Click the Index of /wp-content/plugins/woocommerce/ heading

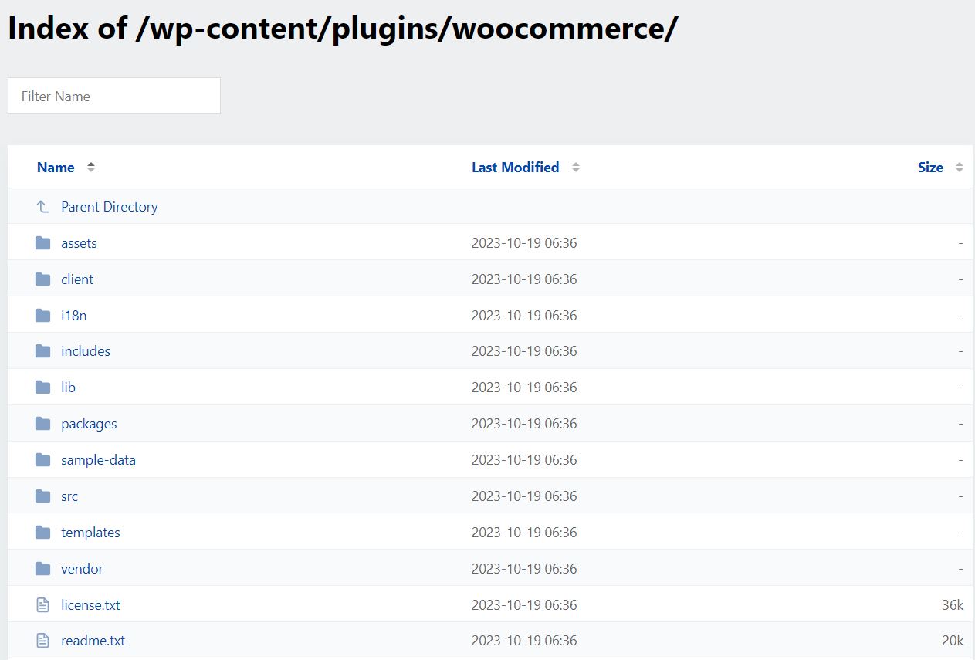[x=343, y=29]
